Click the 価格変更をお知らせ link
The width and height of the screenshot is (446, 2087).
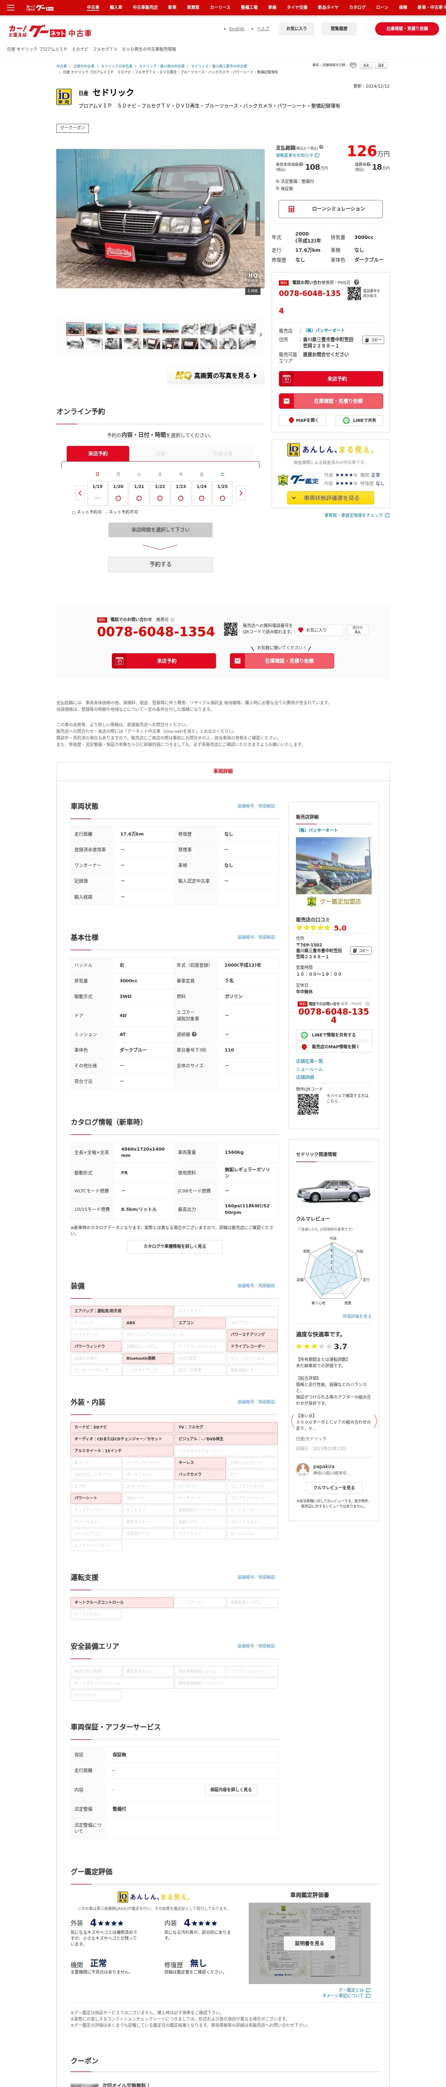(294, 155)
